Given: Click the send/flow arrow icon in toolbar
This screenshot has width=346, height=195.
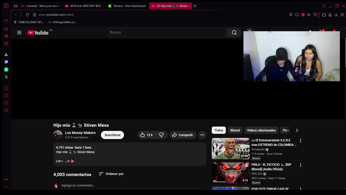Looking at the screenshot, I should click(309, 15).
